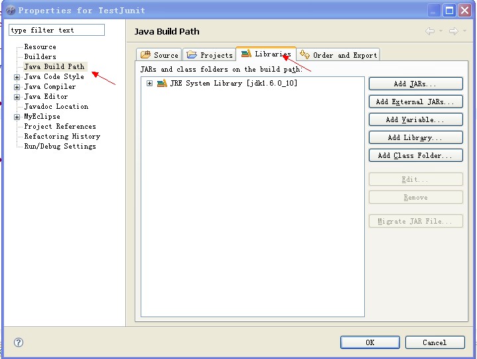Select Java Code Style tree item

(54, 77)
